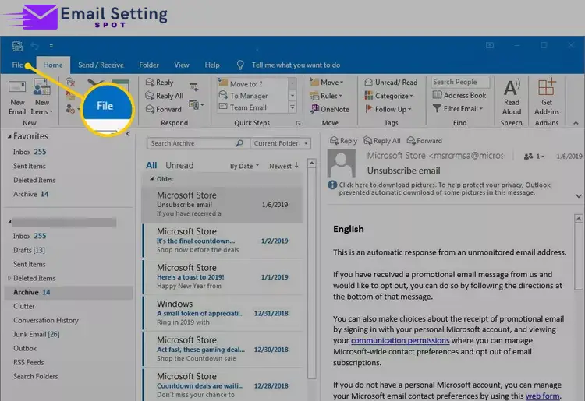The image size is (585, 401).
Task: Open the Conversation History folder
Action: (46, 320)
